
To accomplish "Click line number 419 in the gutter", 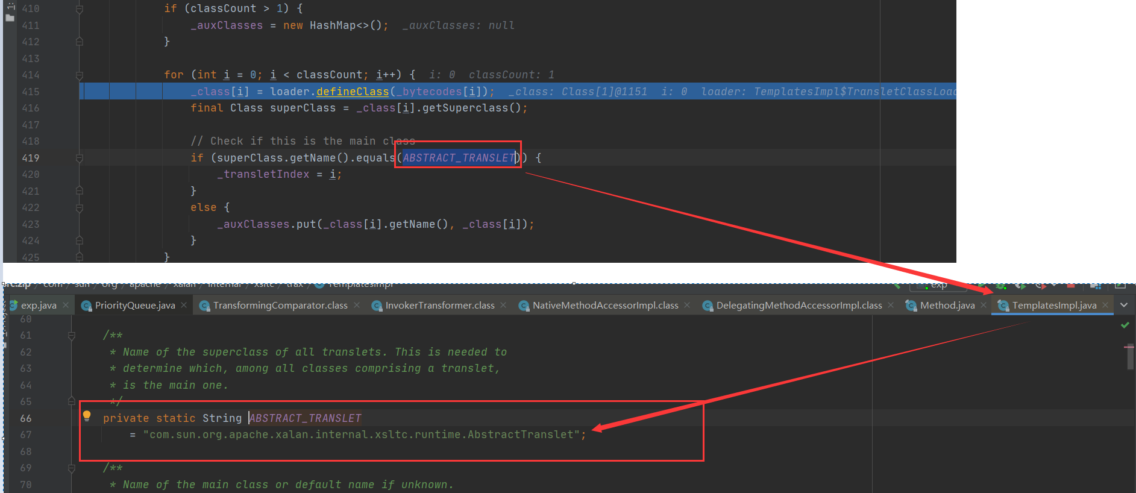I will point(31,158).
